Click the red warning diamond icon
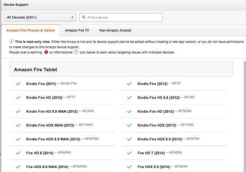This screenshot has height=172, width=246. (x=46, y=52)
